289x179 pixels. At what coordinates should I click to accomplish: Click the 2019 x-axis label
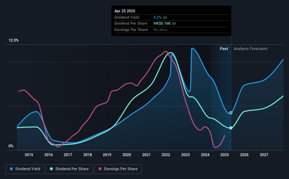point(107,155)
